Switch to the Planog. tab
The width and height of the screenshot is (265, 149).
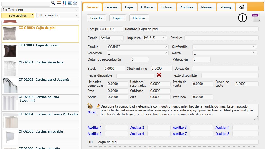pos(226,7)
